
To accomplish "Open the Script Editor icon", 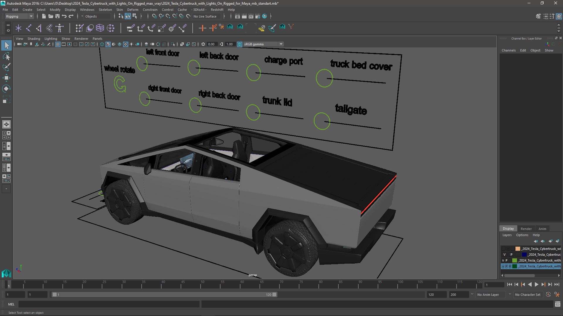I will (557, 304).
